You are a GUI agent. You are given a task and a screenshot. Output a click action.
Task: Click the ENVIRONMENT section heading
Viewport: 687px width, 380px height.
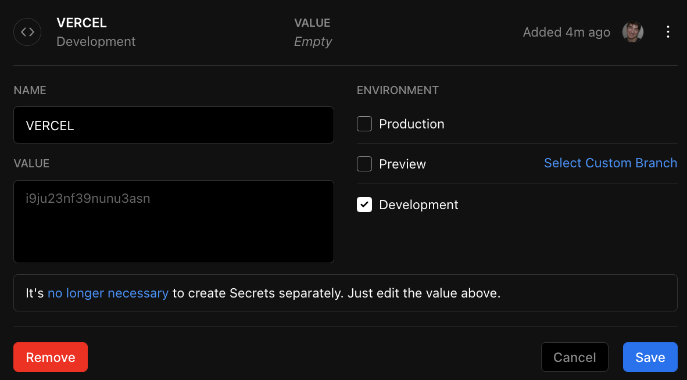click(398, 90)
